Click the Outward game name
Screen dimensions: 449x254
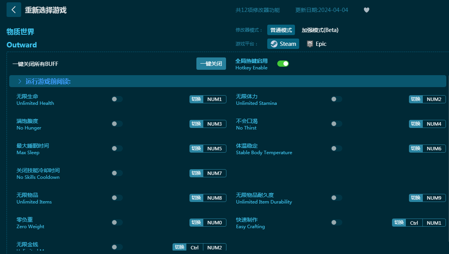click(22, 45)
